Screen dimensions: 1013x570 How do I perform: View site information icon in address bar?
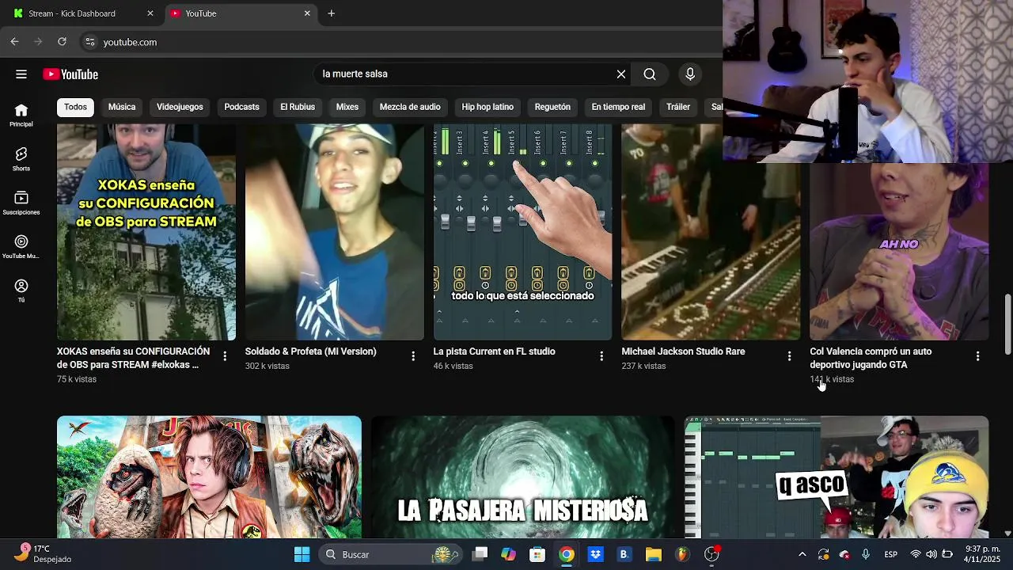90,42
